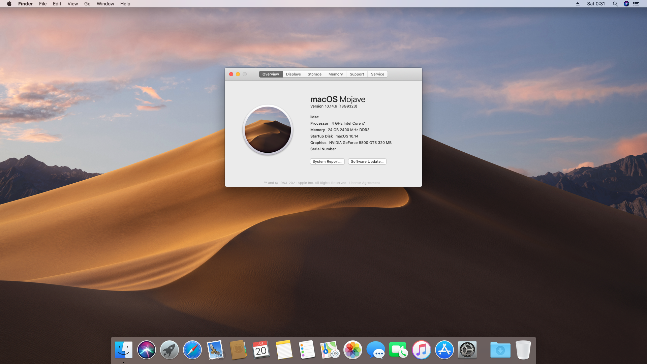Viewport: 647px width, 364px height.
Task: Open the App Store dock icon
Action: coord(444,350)
